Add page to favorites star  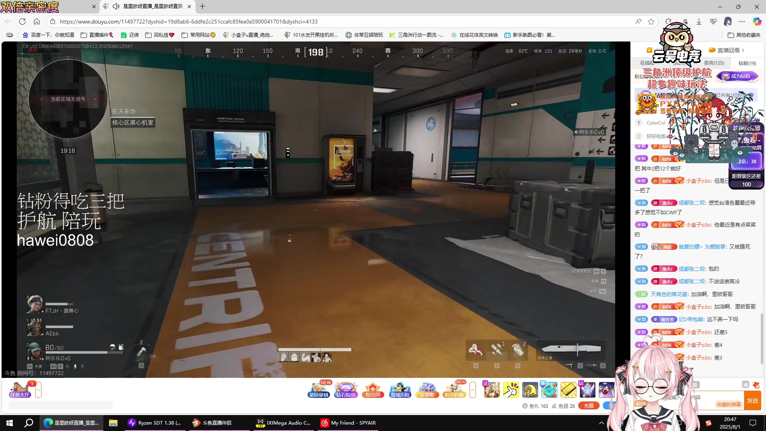pos(651,22)
